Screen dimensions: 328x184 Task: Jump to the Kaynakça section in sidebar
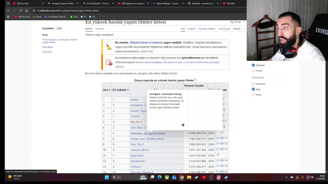point(47,47)
